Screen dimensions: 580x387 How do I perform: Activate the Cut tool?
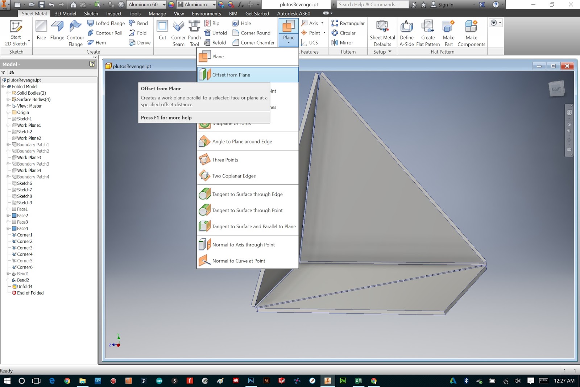pyautogui.click(x=162, y=32)
